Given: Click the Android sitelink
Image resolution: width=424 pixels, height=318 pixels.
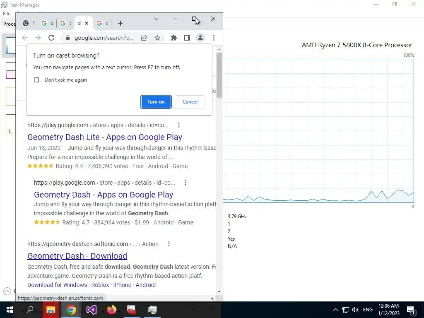Looking at the screenshot, I should 145,285.
